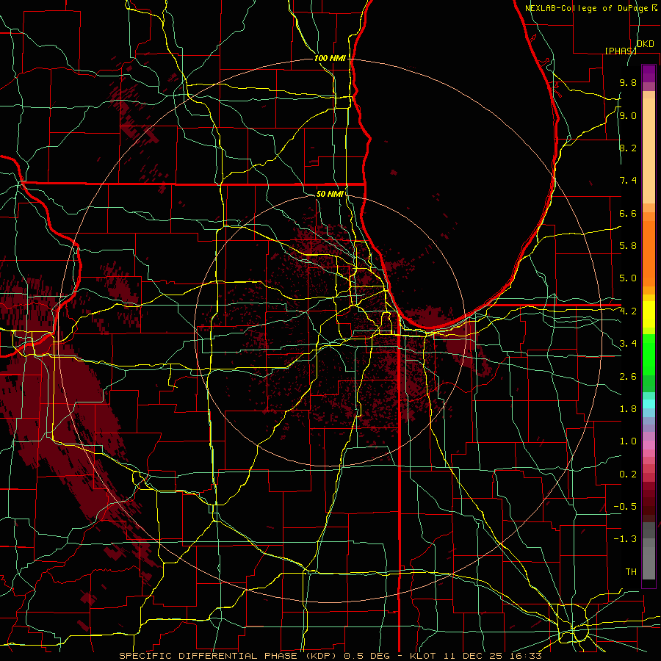Click the 1.0 scale value
Screen dimensions: 661x661
click(628, 441)
